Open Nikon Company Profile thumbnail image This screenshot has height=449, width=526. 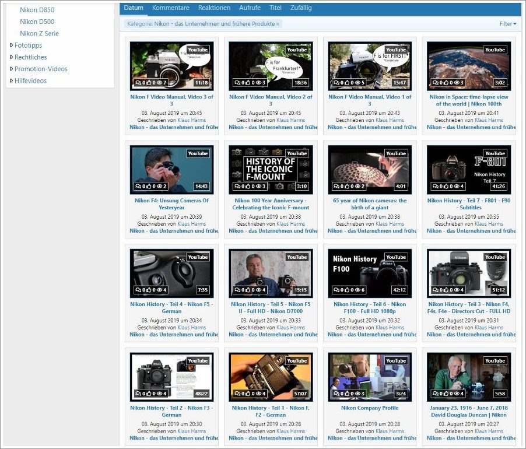click(x=370, y=377)
